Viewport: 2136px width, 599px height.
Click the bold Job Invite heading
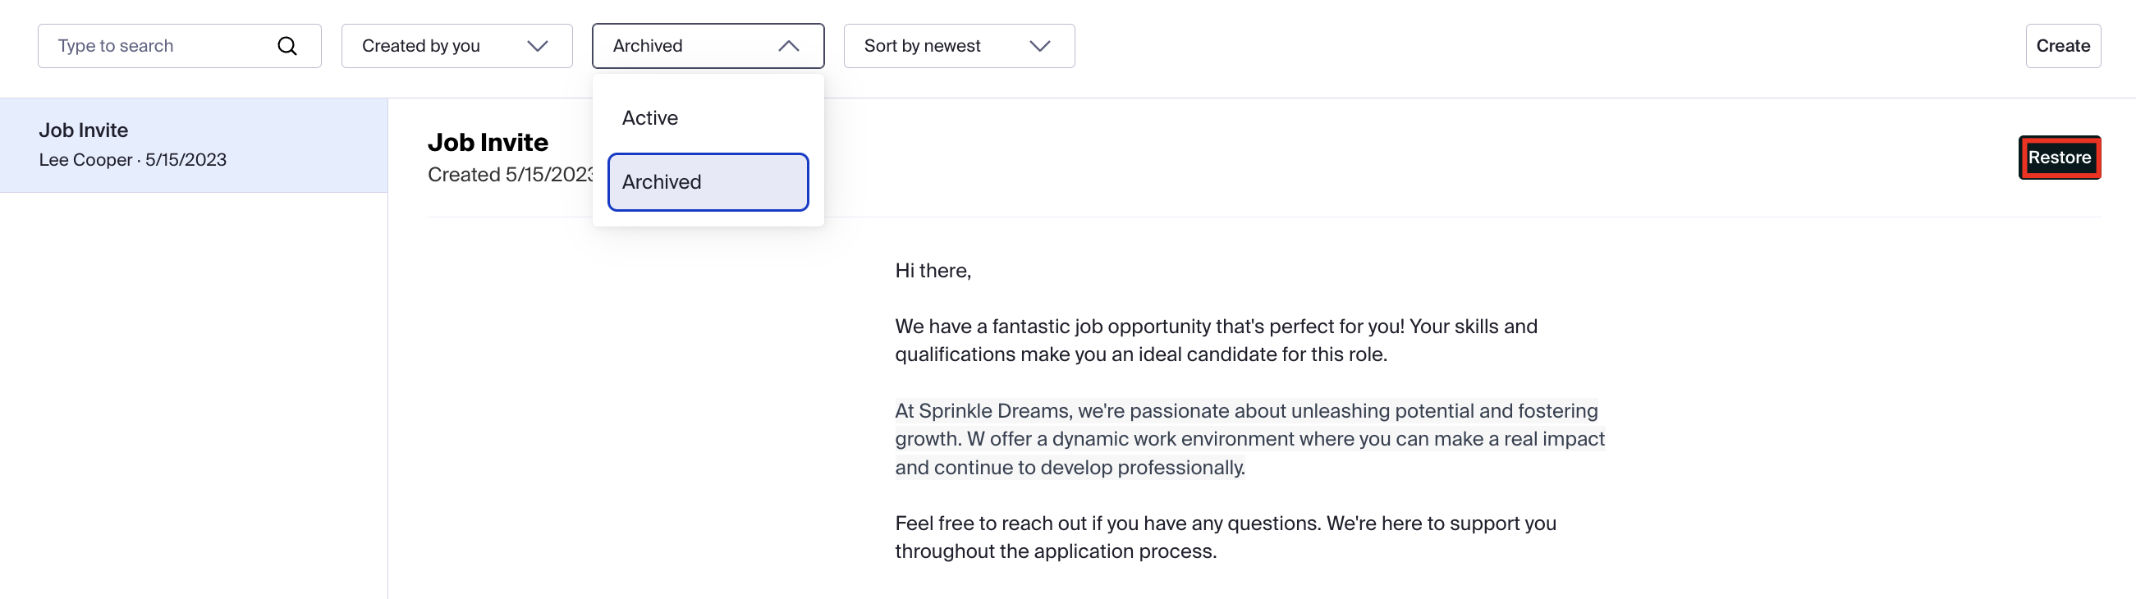point(488,142)
